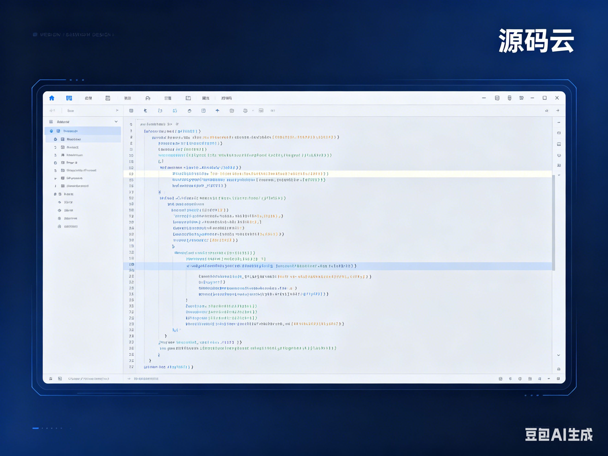Screen dimensions: 608x456
Task: Click the leftmost icon in the bottom status bar
Action: tap(51, 379)
